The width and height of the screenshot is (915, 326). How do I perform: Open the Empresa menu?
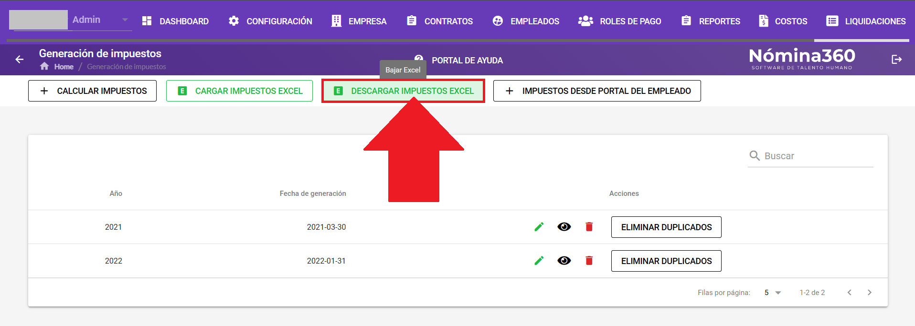coord(359,21)
